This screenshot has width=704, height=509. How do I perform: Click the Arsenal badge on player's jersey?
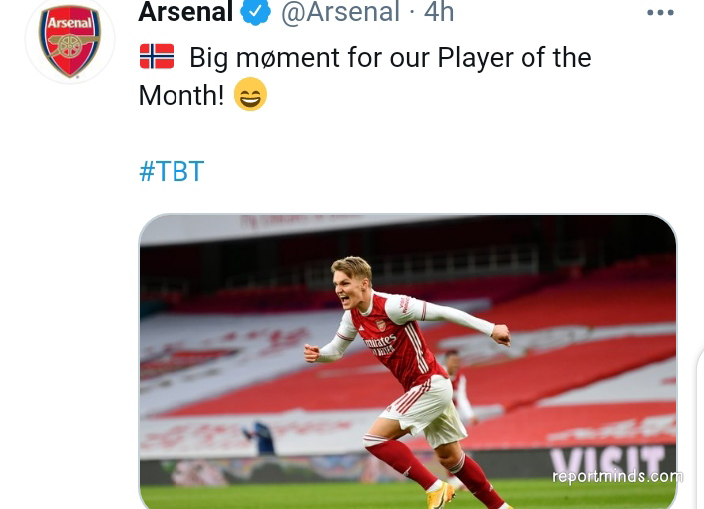click(x=381, y=325)
